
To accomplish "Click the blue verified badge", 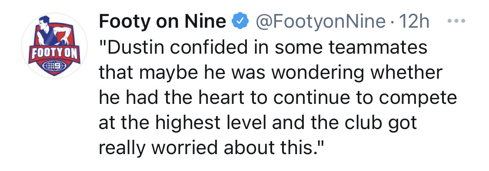I will click(240, 22).
